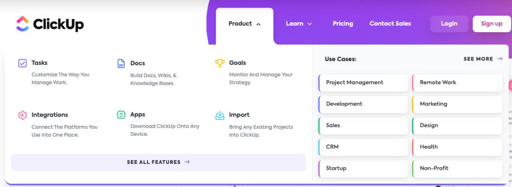Click the arrow next to SEE MORE
This screenshot has height=187, width=512.
click(500, 59)
